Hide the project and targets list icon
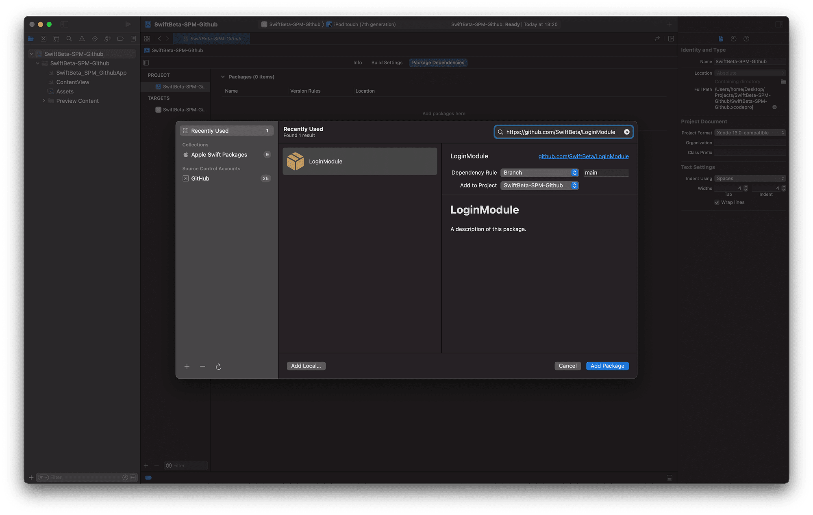This screenshot has height=515, width=813. (146, 63)
